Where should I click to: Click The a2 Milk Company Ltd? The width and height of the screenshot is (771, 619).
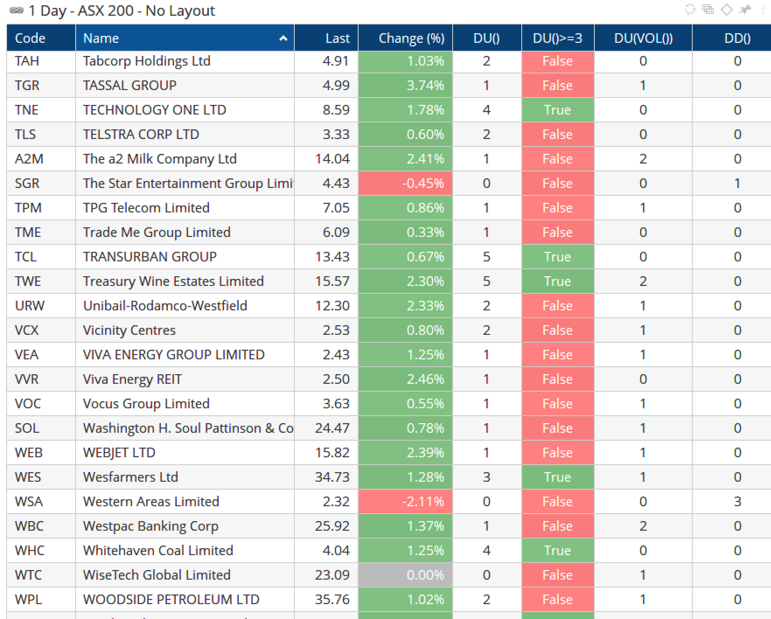185,159
